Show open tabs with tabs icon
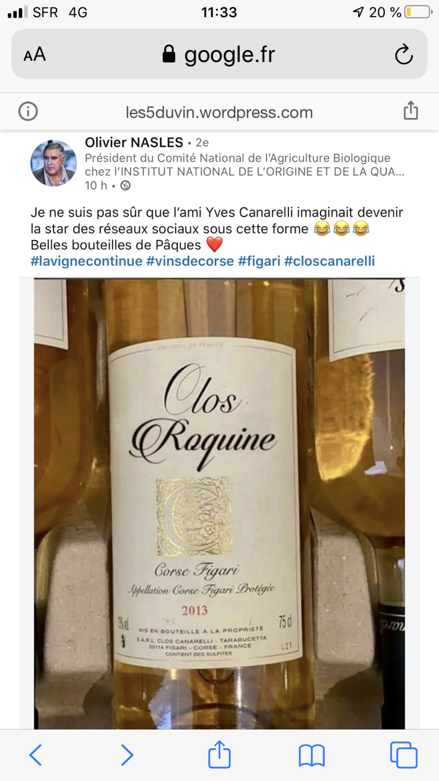439x781 pixels. pos(404,755)
